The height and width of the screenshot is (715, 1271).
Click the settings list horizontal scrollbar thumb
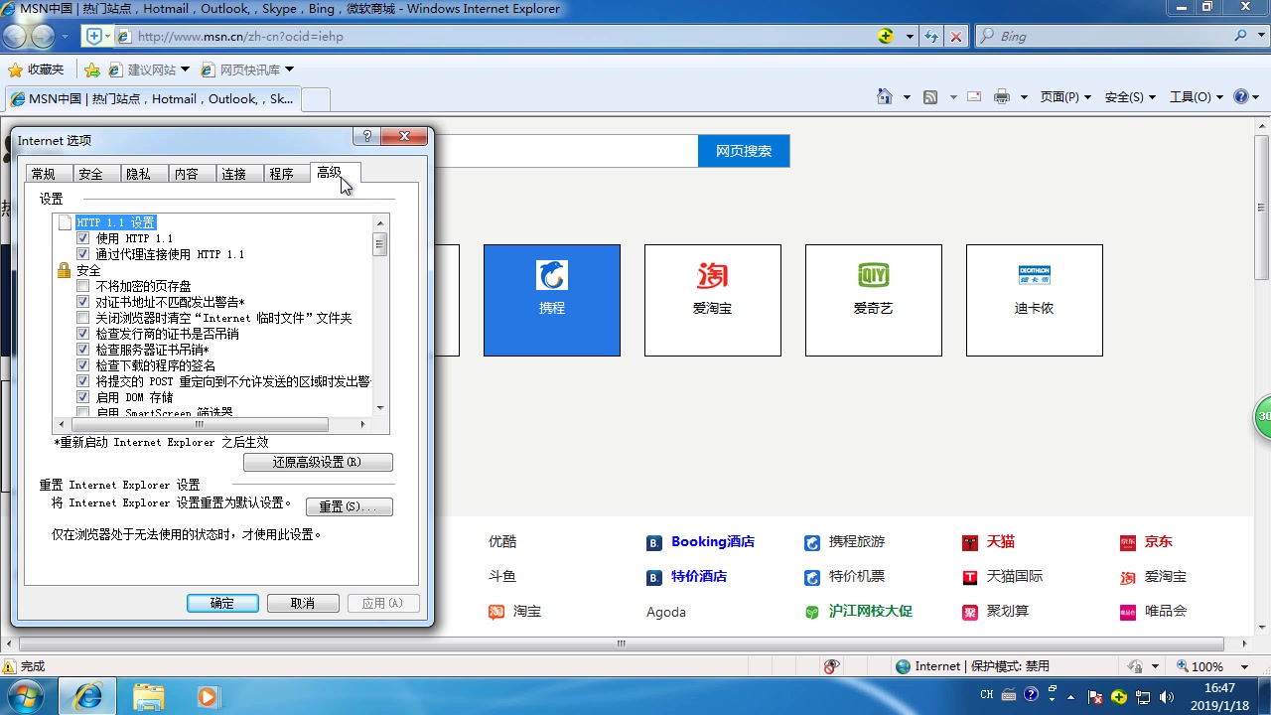[x=199, y=424]
